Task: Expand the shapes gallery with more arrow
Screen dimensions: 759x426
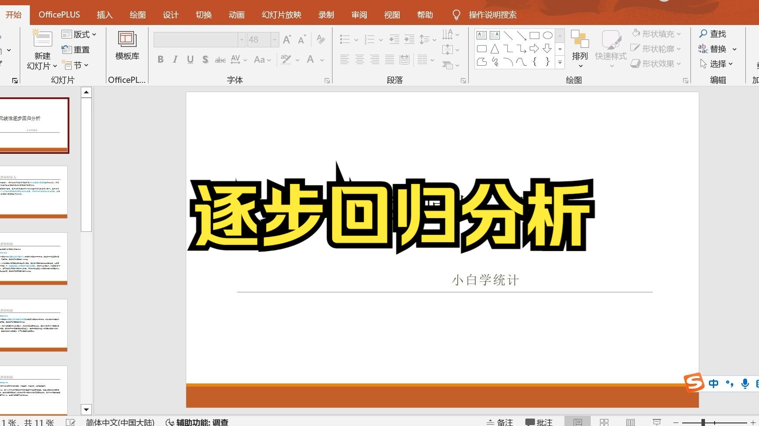Action: pyautogui.click(x=560, y=63)
